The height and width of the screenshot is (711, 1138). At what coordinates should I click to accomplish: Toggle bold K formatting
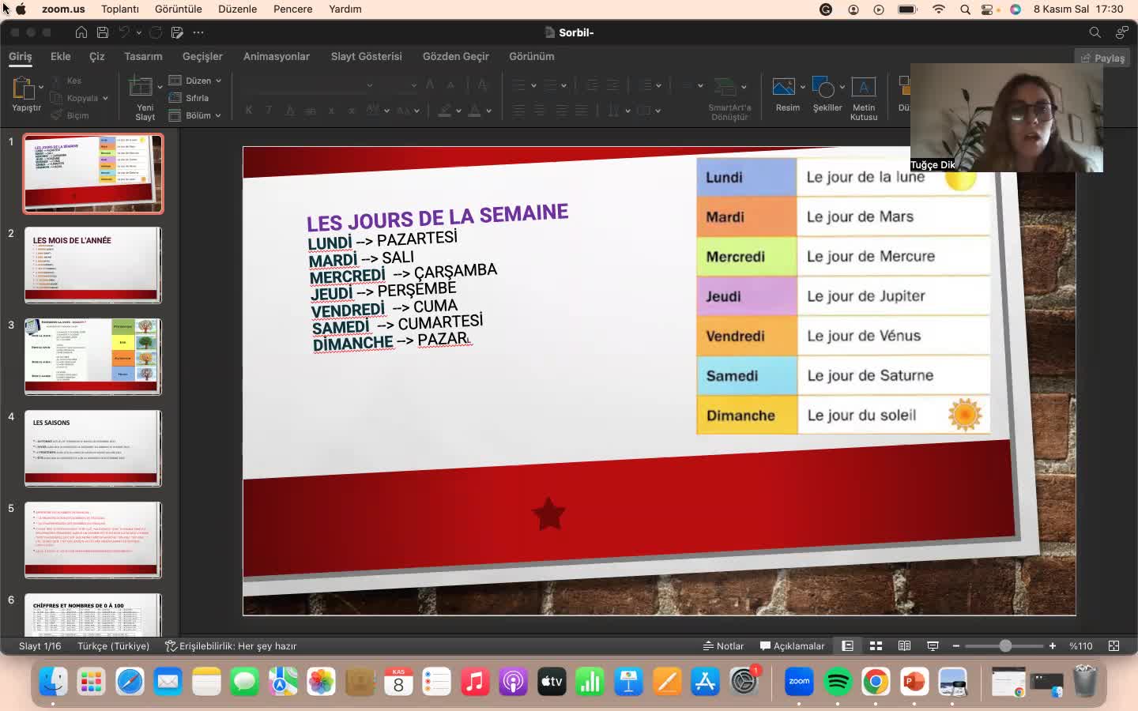pyautogui.click(x=249, y=111)
